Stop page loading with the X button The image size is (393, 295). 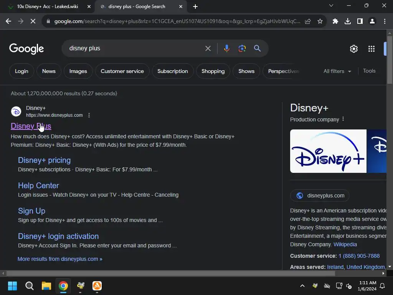(33, 22)
